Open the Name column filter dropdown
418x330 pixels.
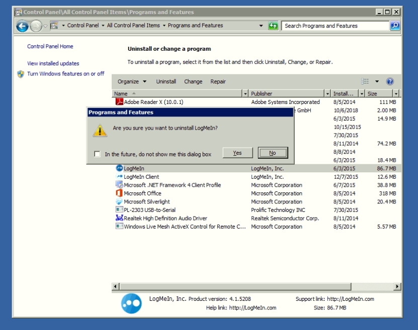tap(245, 94)
